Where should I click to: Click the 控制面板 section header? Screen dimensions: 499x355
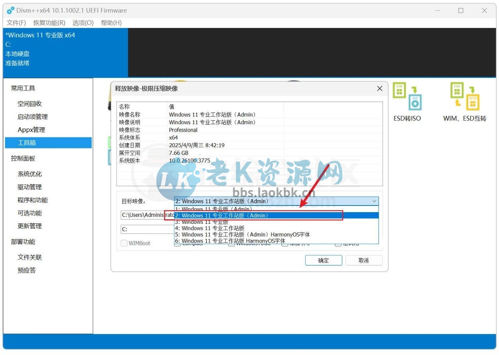(x=23, y=158)
